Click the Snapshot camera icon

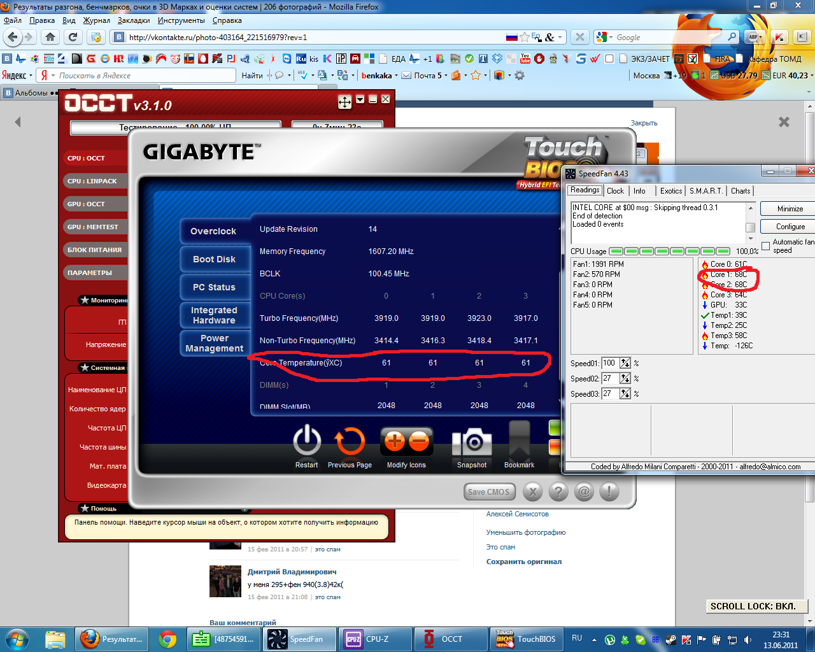pos(471,442)
